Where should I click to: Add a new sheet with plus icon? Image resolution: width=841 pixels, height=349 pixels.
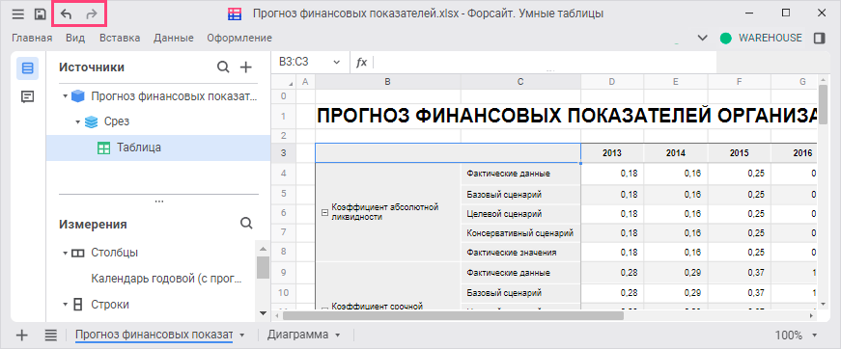coord(21,336)
